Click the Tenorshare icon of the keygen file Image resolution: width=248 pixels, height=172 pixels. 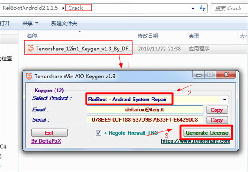[x=30, y=48]
